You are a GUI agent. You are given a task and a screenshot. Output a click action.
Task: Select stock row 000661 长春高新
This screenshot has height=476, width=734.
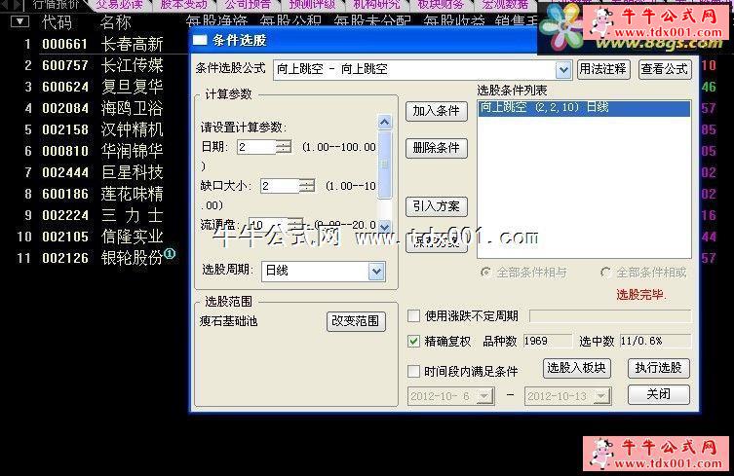(94, 45)
